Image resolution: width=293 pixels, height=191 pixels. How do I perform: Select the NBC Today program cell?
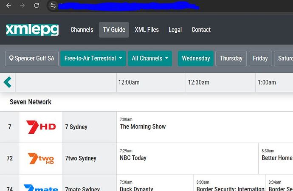pyautogui.click(x=187, y=158)
